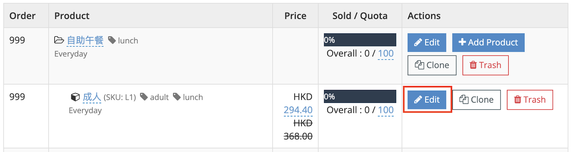
Task: Edit the 成人 product
Action: pos(427,100)
